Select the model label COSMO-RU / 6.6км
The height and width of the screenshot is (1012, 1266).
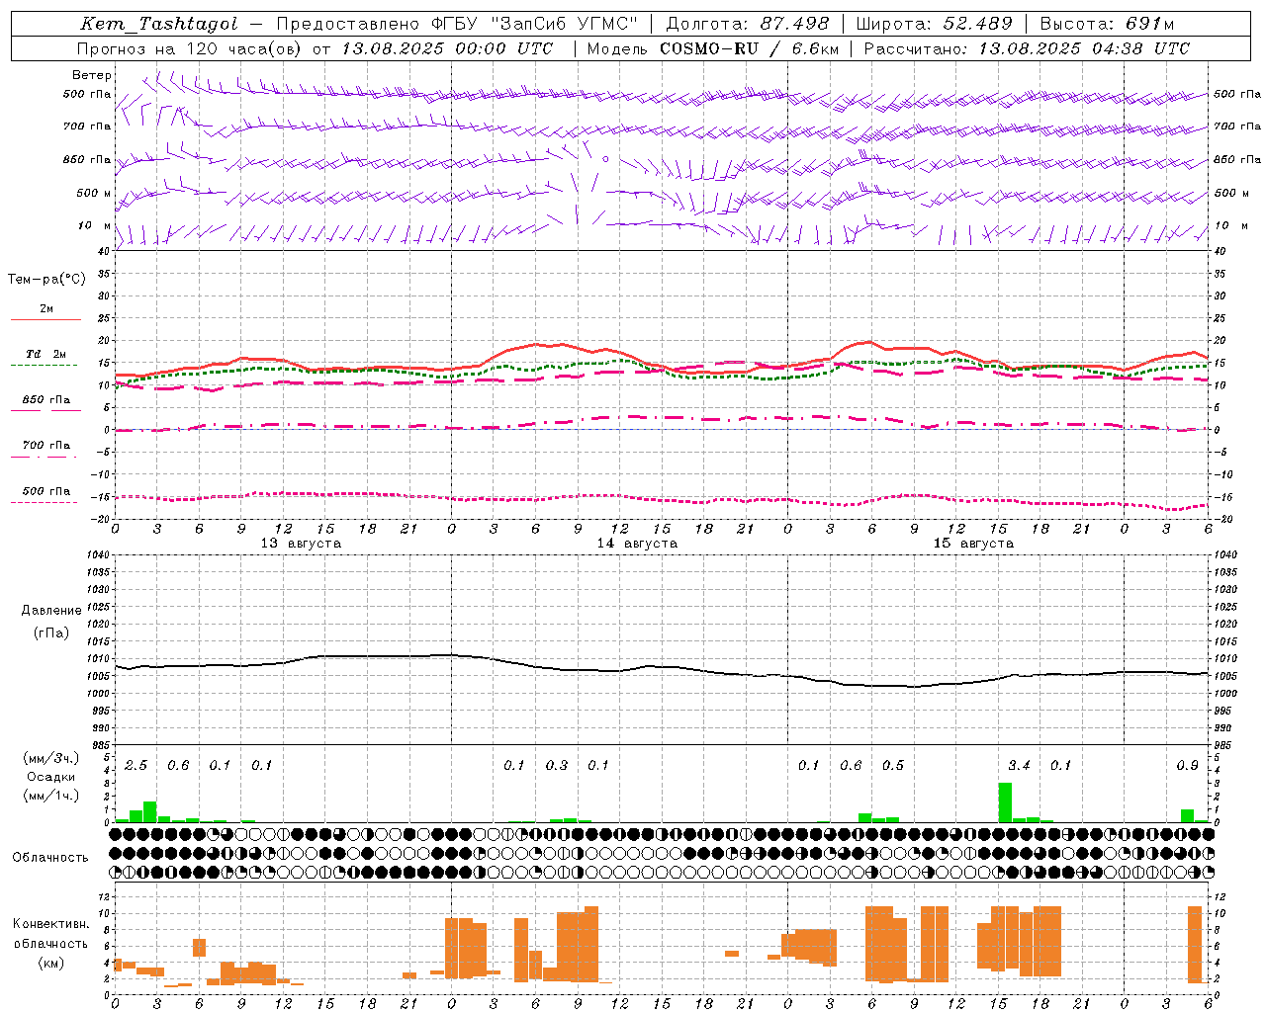coord(750,48)
